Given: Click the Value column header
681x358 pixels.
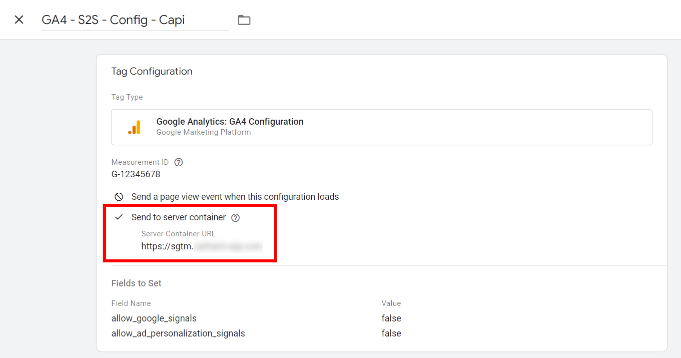Looking at the screenshot, I should [x=391, y=303].
